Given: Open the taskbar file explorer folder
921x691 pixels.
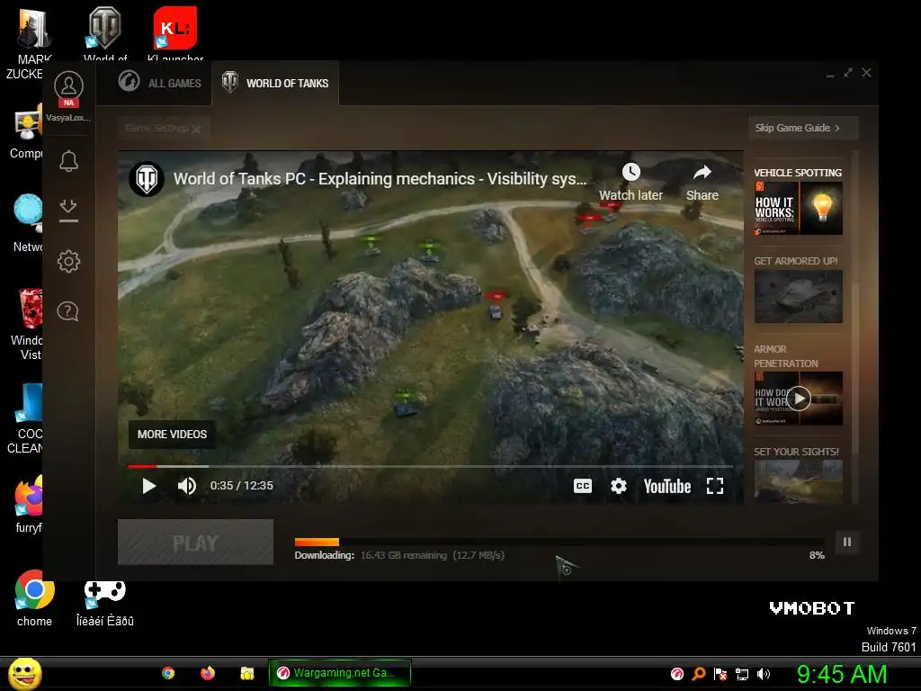Looking at the screenshot, I should coord(246,673).
